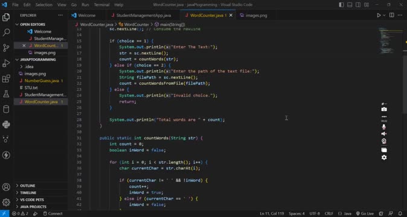Open the Explorer view in activity bar
Image resolution: width=407 pixels, height=217 pixels.
coord(6,17)
